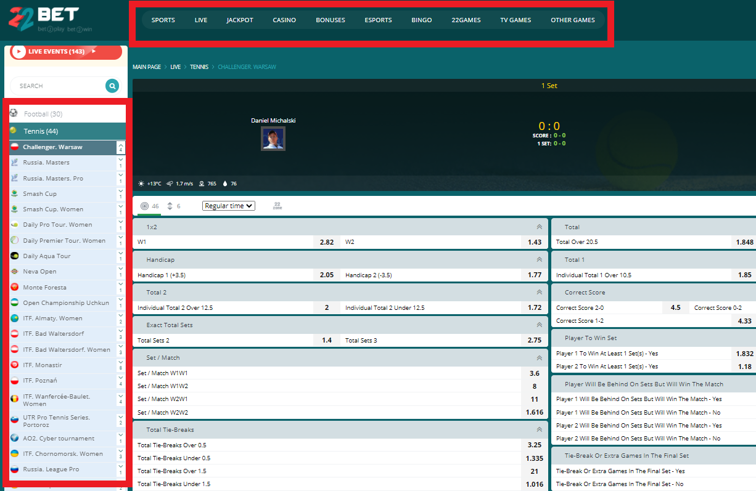Open the BINGO menu item

(x=422, y=20)
